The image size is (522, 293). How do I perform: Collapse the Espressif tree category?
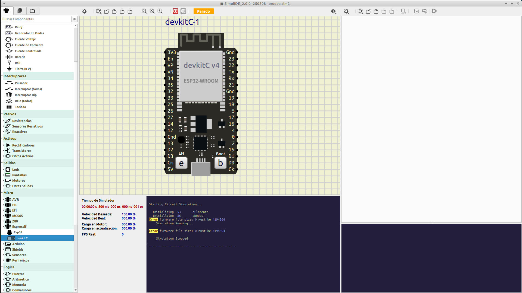pyautogui.click(x=4, y=227)
